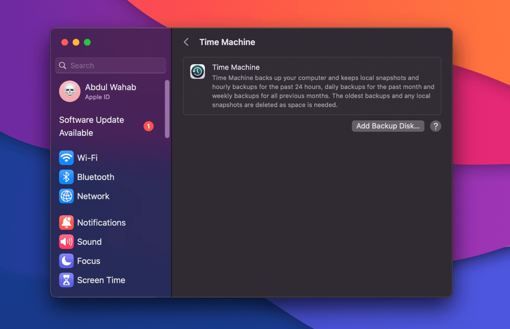Go back with the chevron arrow

tap(186, 42)
